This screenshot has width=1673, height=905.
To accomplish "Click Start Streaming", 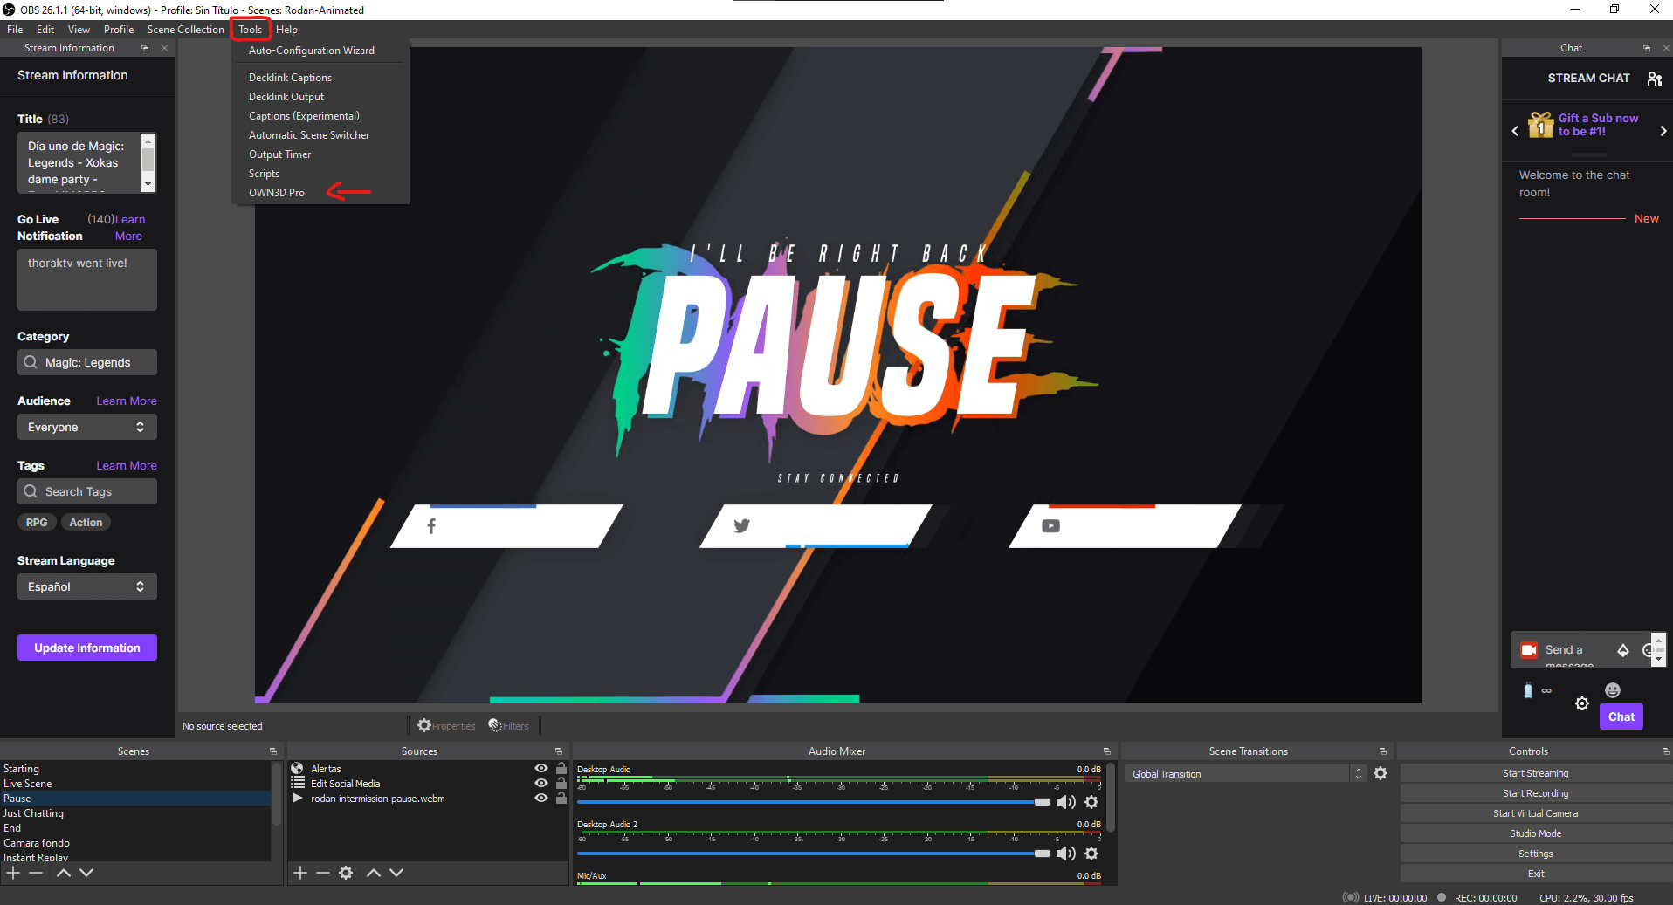I will pyautogui.click(x=1535, y=772).
